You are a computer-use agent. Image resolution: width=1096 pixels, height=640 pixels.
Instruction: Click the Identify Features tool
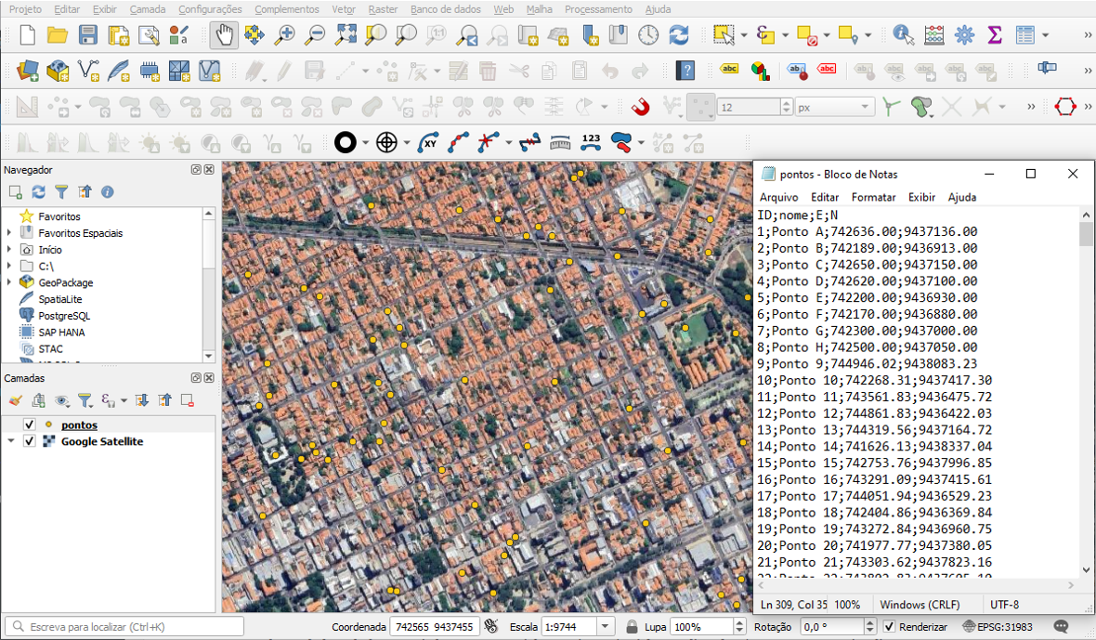click(902, 35)
